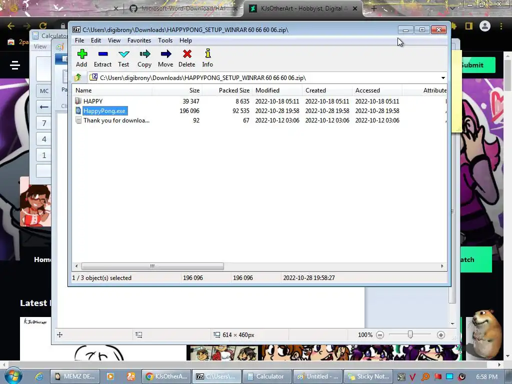The width and height of the screenshot is (512, 384).
Task: Click the green Submit button on webpage
Action: (478, 65)
